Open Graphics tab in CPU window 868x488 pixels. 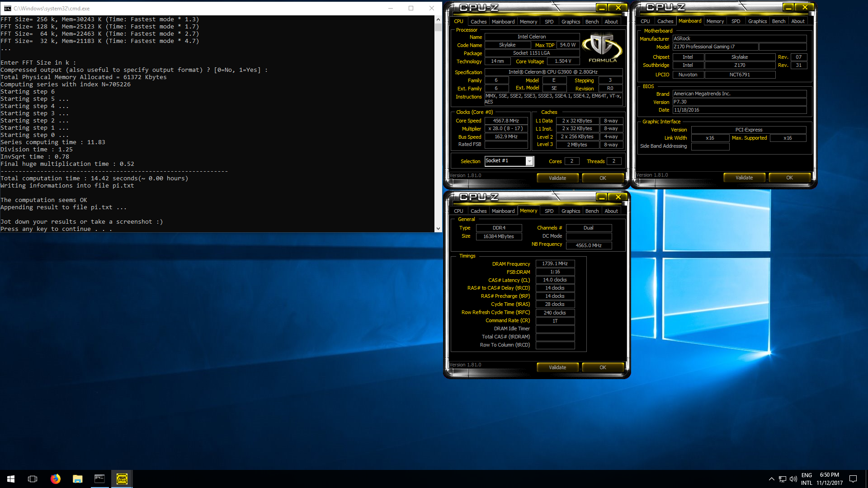(x=571, y=22)
